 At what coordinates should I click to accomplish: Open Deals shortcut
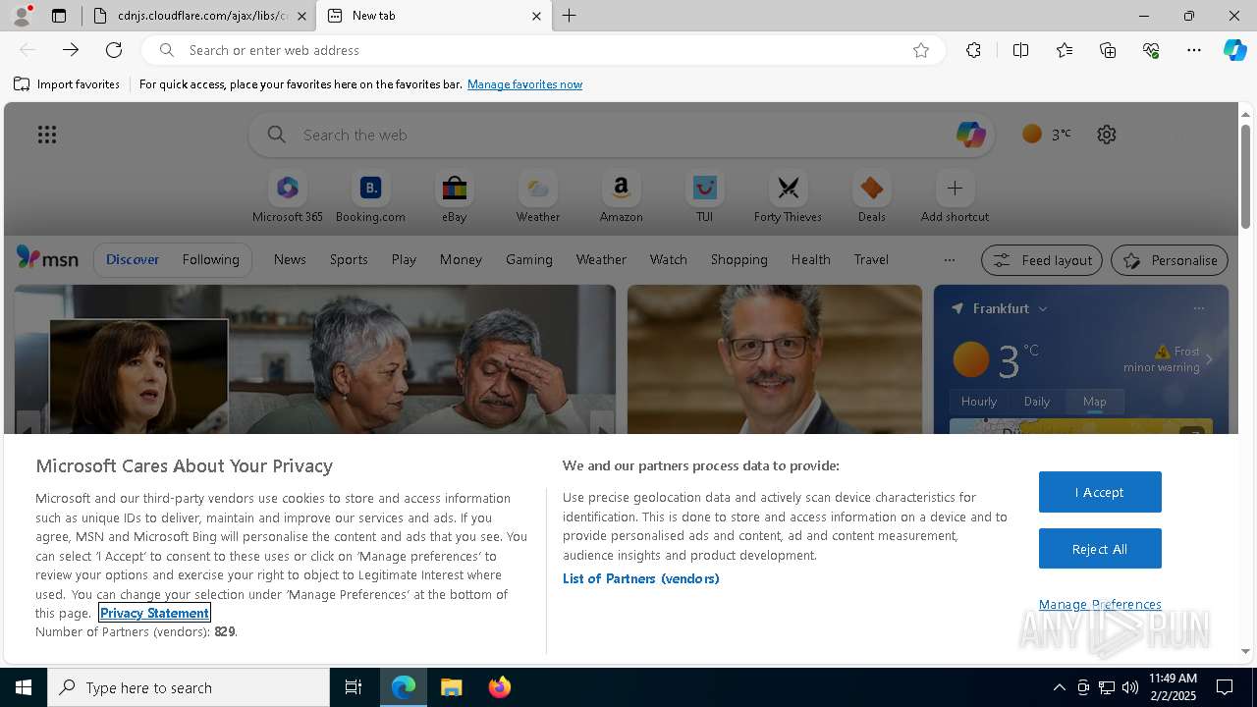(x=871, y=197)
